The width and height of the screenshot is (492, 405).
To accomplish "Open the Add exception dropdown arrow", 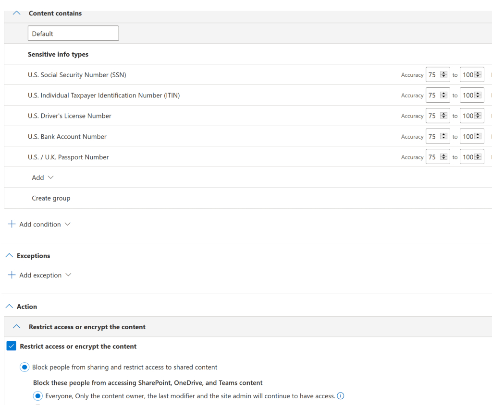I will pyautogui.click(x=68, y=275).
